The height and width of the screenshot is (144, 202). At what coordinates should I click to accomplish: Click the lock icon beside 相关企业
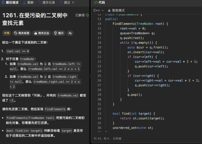36,33
